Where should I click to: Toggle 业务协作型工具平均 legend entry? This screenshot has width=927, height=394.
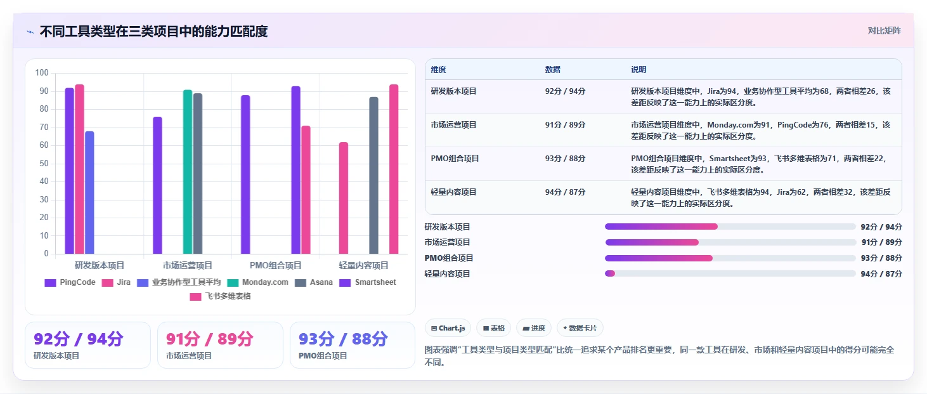point(179,282)
